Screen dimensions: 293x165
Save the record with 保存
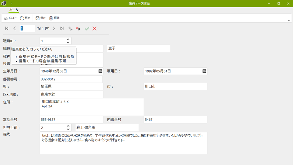[x=41, y=18]
